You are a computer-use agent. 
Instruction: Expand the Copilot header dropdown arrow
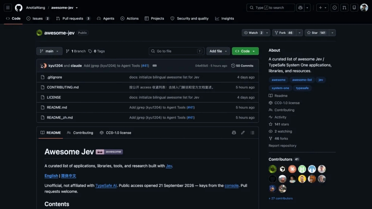307,8
